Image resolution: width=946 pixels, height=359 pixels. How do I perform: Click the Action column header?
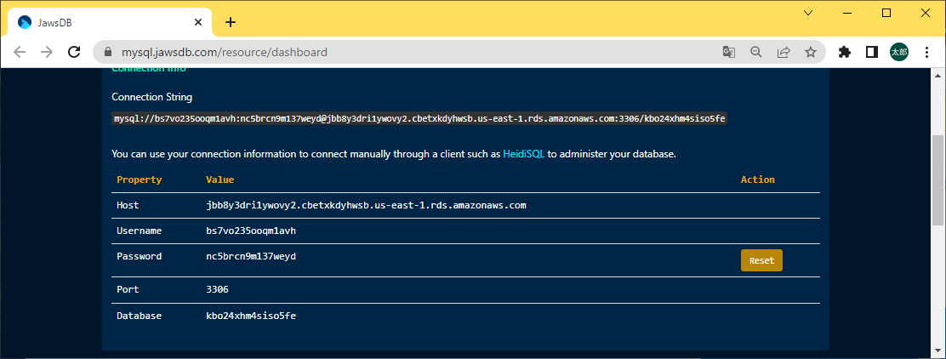pos(758,179)
